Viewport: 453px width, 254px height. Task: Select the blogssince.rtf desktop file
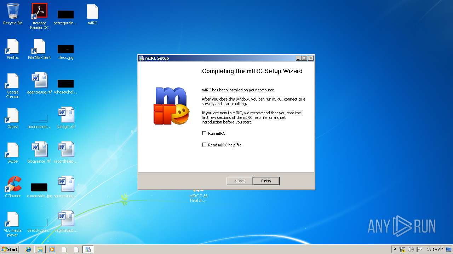pos(39,152)
